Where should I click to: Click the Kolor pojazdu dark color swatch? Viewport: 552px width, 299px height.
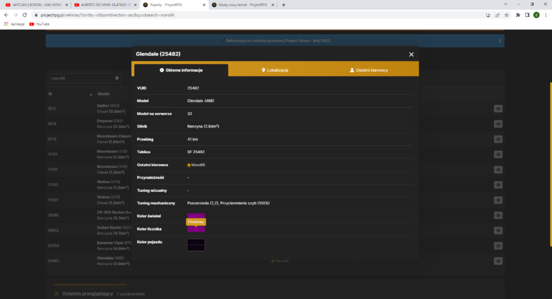point(196,245)
